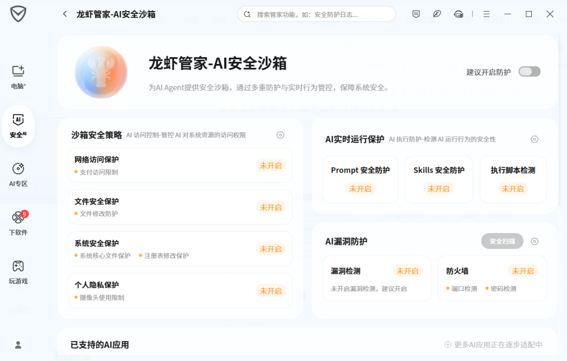Open 下软件 with the notification badge
The image size is (567, 361).
pyautogui.click(x=18, y=223)
